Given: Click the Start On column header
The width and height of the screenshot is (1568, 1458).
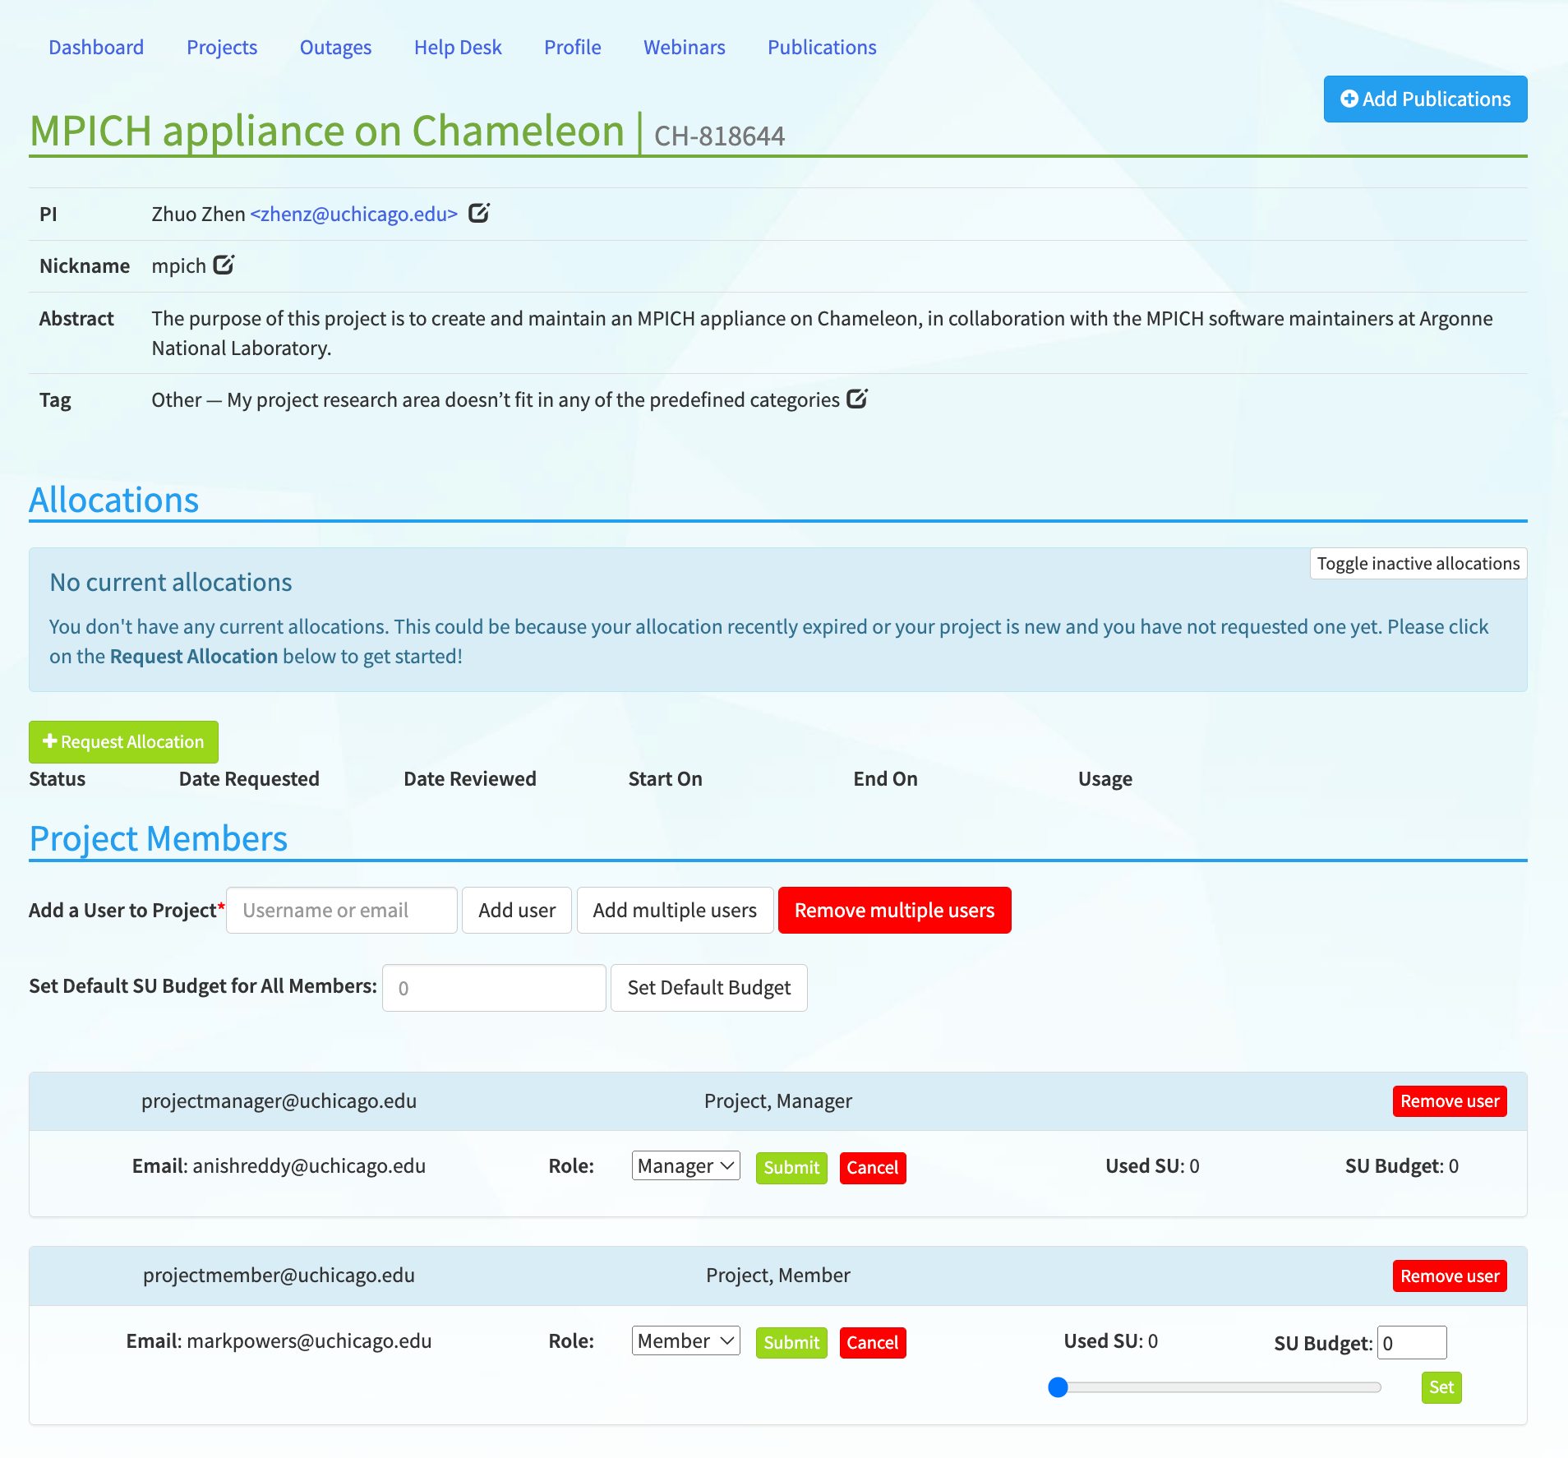Looking at the screenshot, I should point(665,779).
